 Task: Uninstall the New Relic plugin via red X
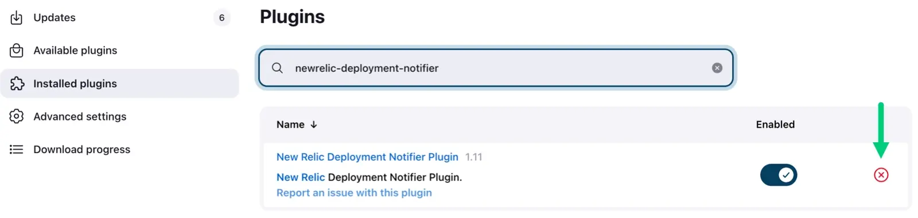pyautogui.click(x=881, y=175)
